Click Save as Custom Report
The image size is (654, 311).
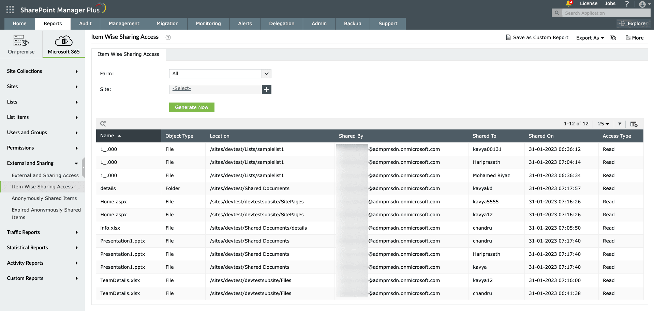tap(537, 37)
